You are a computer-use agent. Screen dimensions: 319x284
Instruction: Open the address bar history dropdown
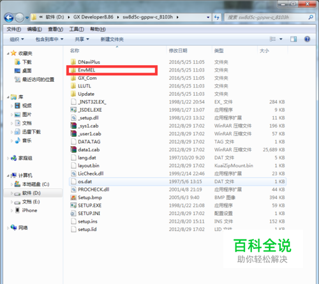(208, 17)
